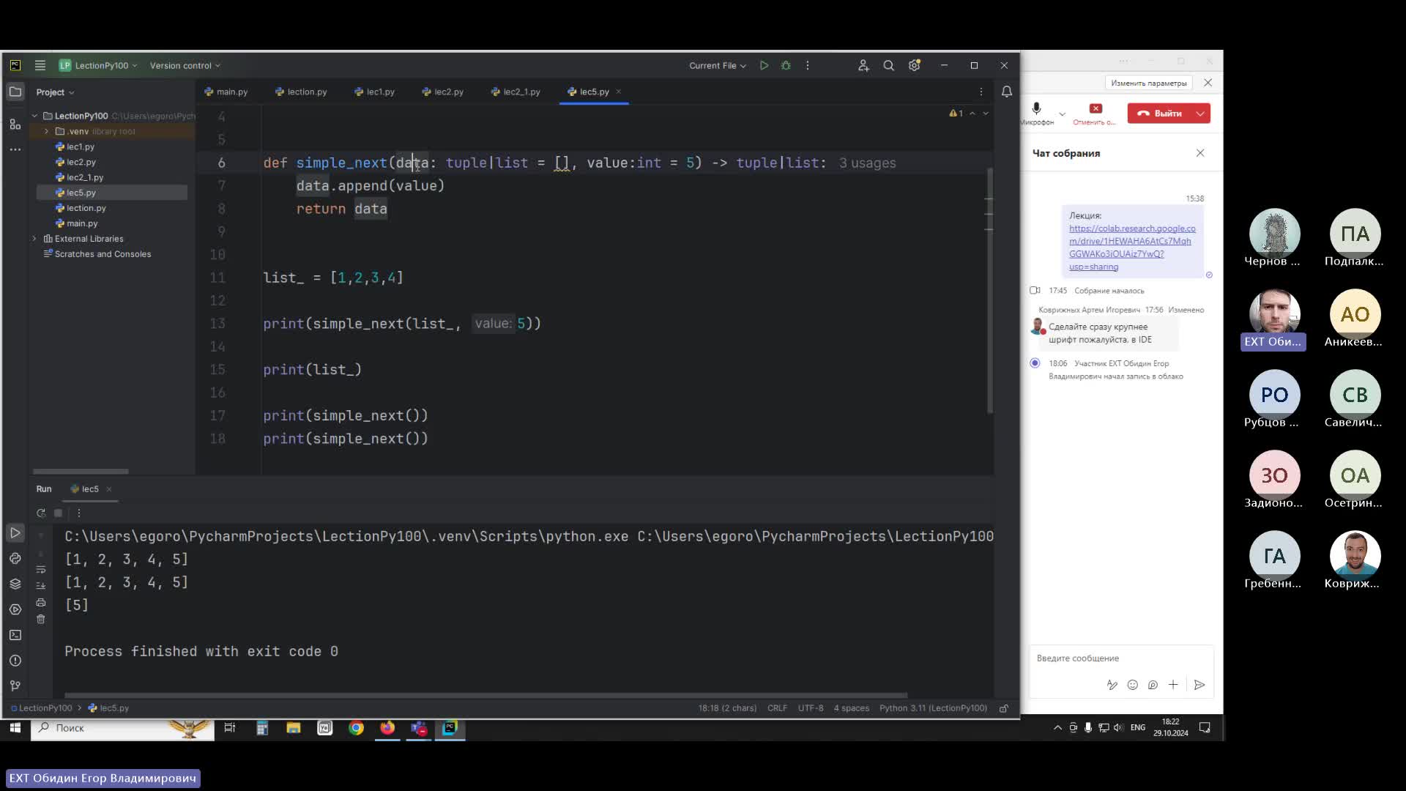
Task: Send the chat message arrow icon
Action: pyautogui.click(x=1199, y=685)
